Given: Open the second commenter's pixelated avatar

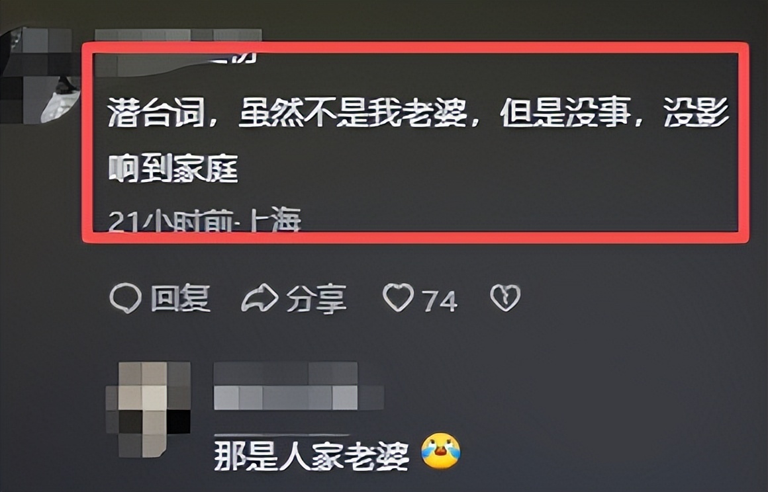Looking at the screenshot, I should coord(148,409).
